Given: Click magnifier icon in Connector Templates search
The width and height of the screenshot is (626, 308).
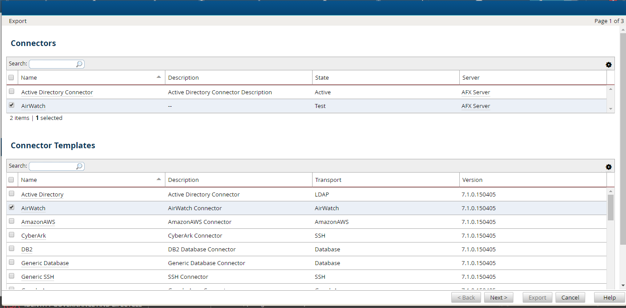Looking at the screenshot, I should coord(79,166).
